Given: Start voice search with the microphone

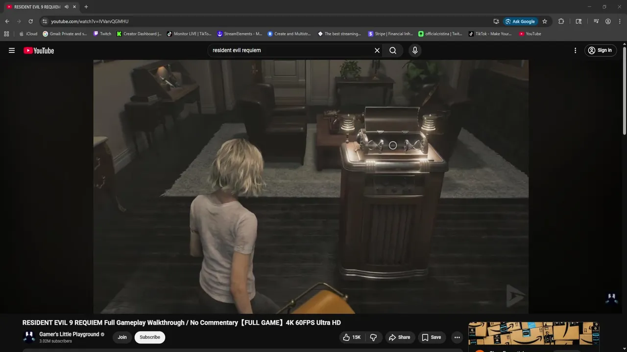Looking at the screenshot, I should pos(415,50).
